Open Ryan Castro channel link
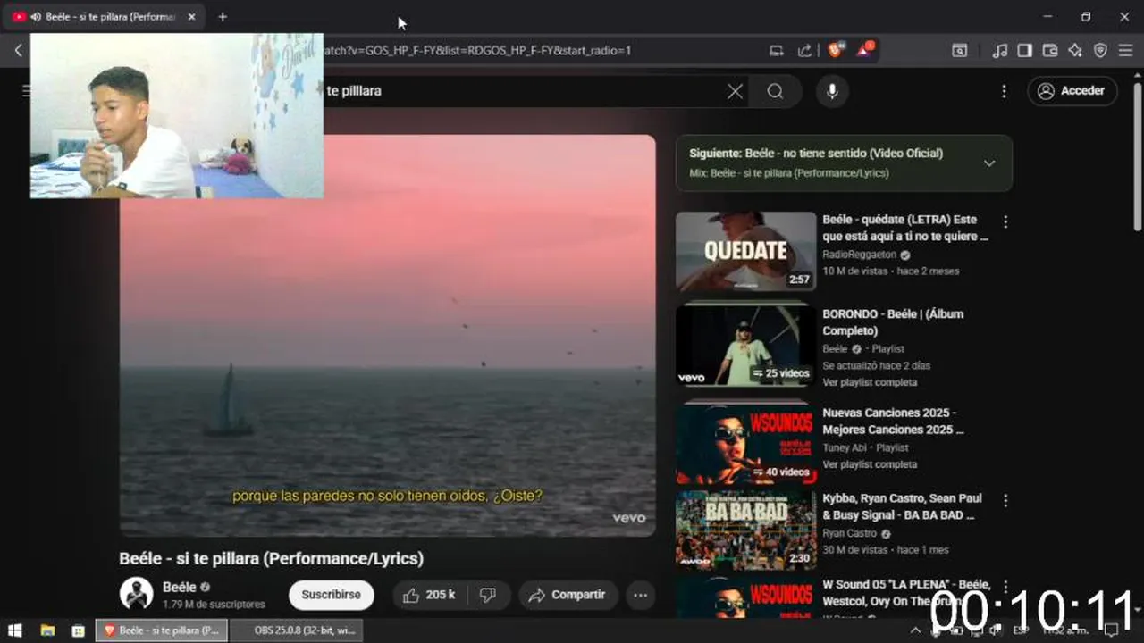Image resolution: width=1144 pixels, height=643 pixels. [850, 533]
